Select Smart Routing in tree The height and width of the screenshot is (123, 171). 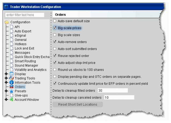tap(25, 61)
